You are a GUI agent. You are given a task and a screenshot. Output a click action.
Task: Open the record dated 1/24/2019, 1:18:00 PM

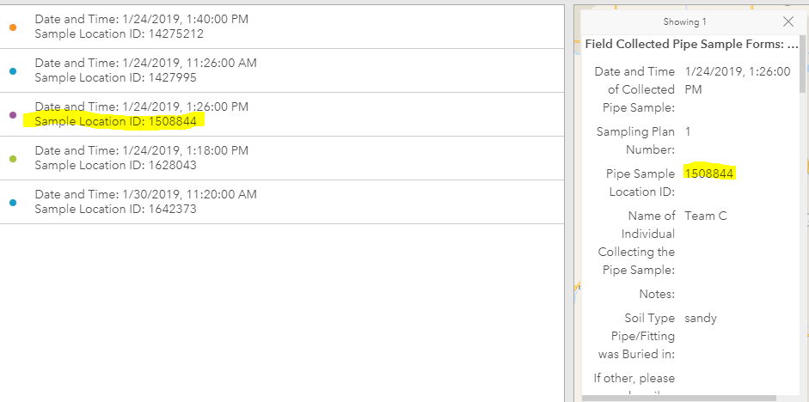click(142, 150)
